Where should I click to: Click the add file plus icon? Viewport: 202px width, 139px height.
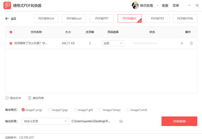pos(7,98)
